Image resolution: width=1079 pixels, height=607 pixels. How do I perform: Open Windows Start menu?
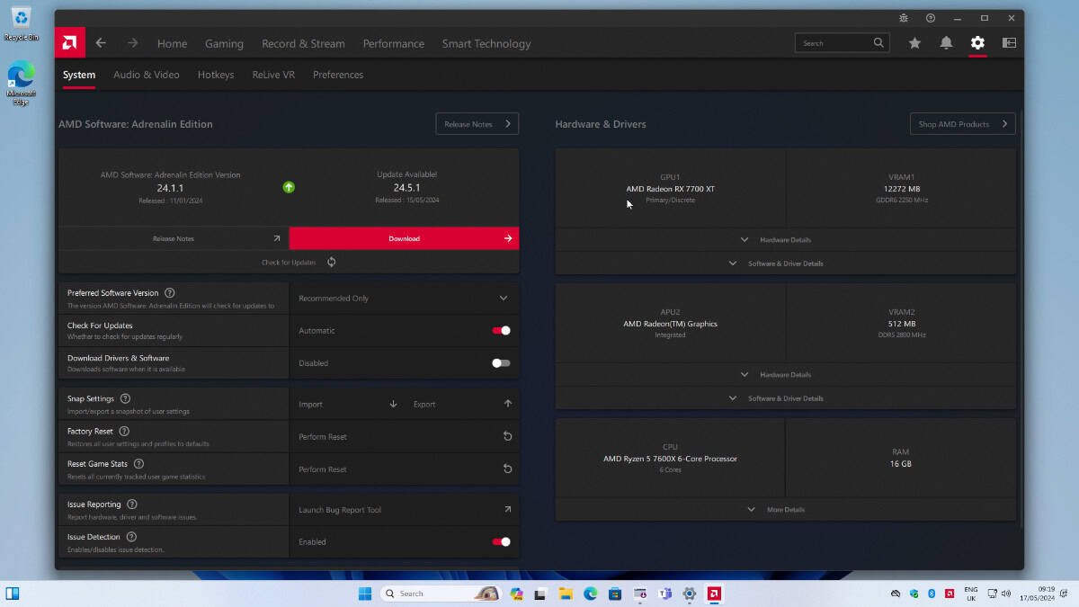pyautogui.click(x=365, y=594)
